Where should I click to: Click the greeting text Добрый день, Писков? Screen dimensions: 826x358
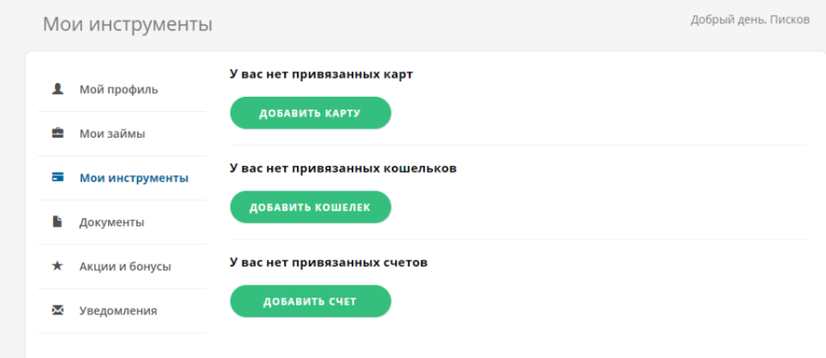[x=750, y=19]
